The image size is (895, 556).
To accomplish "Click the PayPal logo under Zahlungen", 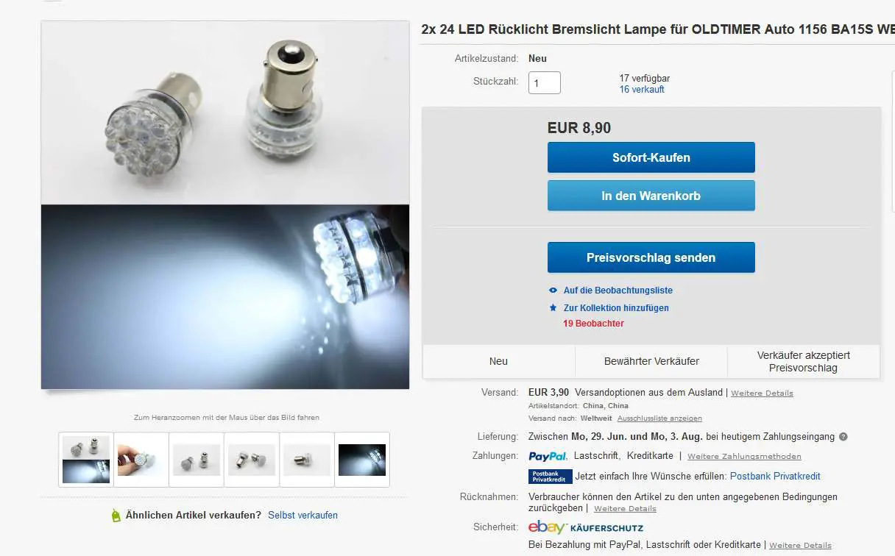I will tap(548, 456).
